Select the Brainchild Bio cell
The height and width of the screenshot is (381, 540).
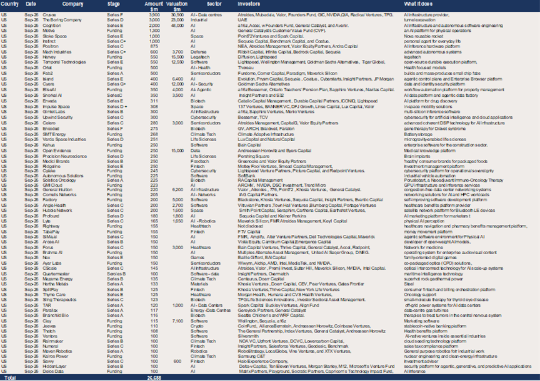pyautogui.click(x=56, y=315)
